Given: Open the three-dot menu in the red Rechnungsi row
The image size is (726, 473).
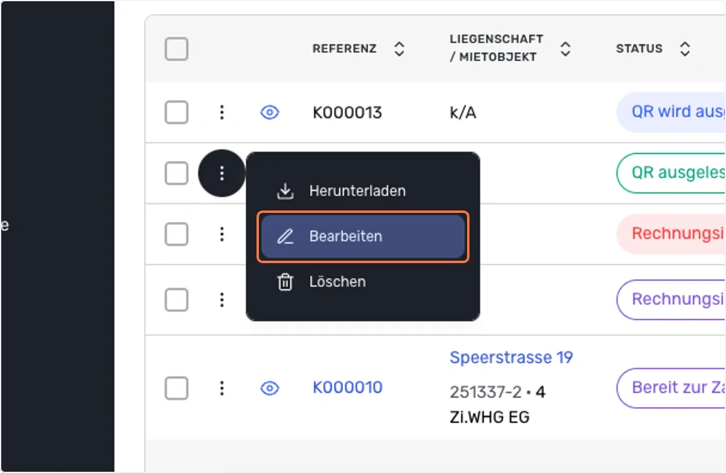Looking at the screenshot, I should [222, 233].
